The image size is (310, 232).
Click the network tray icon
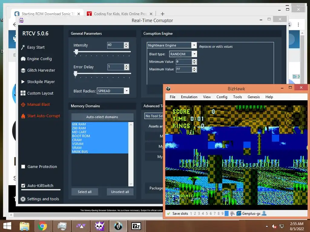click(282, 226)
